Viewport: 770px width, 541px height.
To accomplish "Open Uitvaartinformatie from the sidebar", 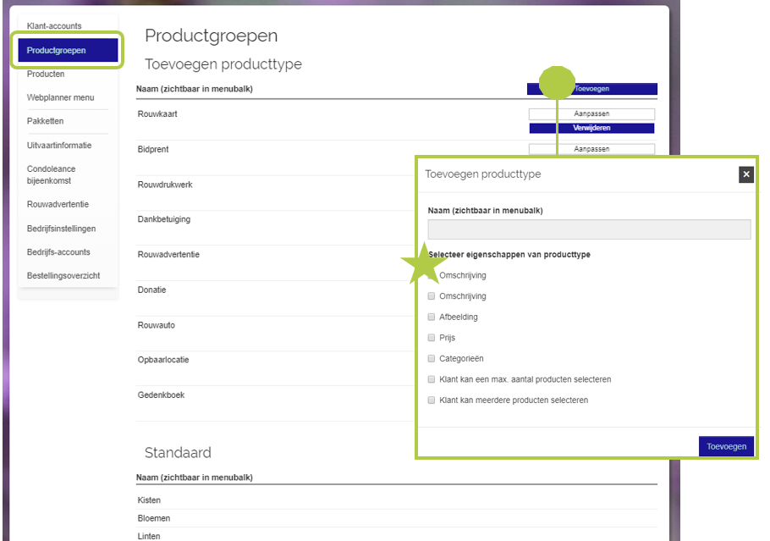I will [59, 146].
